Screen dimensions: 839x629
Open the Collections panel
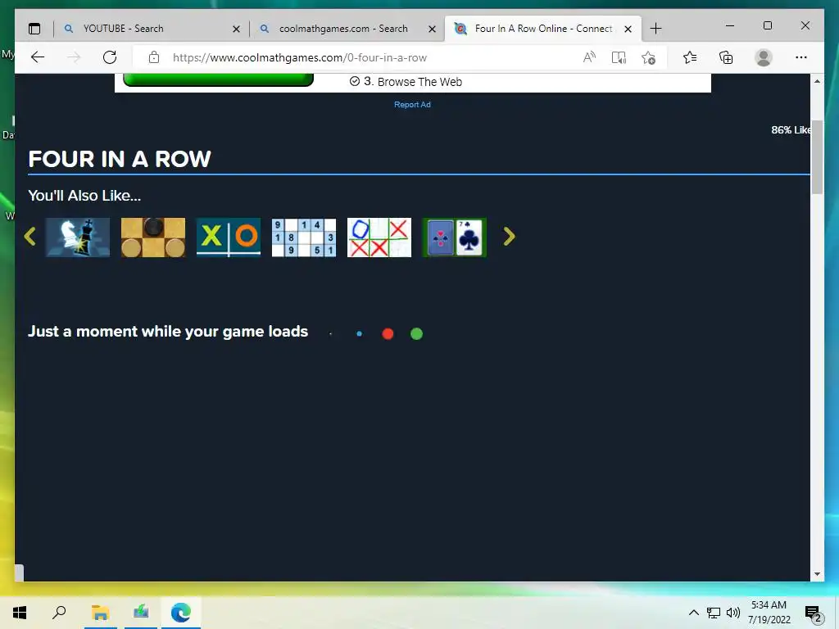coord(726,57)
